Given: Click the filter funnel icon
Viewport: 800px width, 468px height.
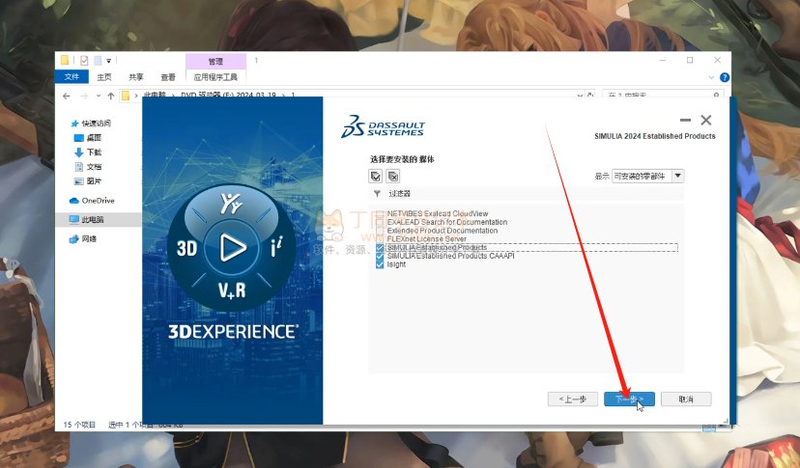Looking at the screenshot, I should coord(376,193).
